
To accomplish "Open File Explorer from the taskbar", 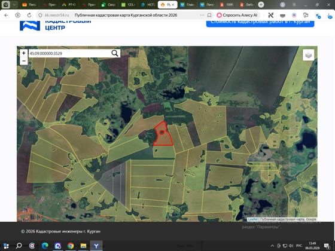I will [83, 246].
